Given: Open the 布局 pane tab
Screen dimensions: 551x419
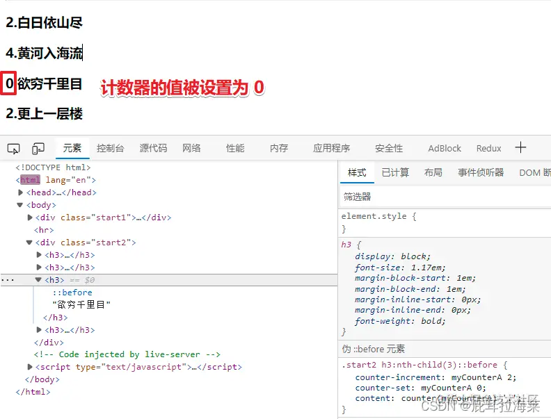Looking at the screenshot, I should [433, 172].
